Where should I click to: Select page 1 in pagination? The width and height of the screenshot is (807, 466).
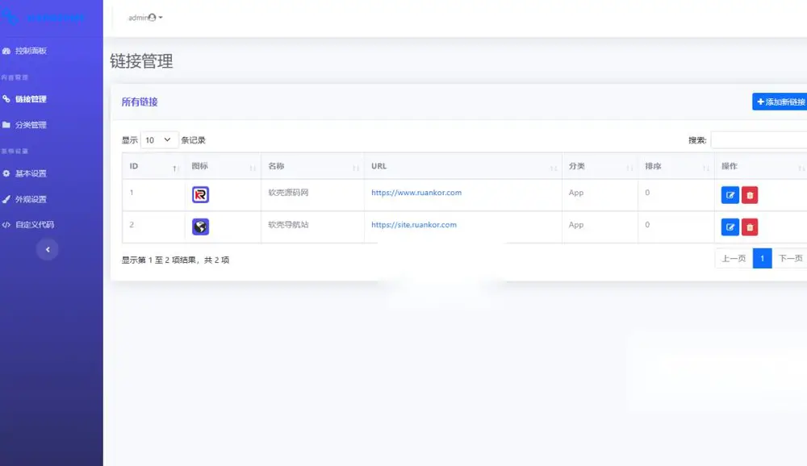pos(763,258)
